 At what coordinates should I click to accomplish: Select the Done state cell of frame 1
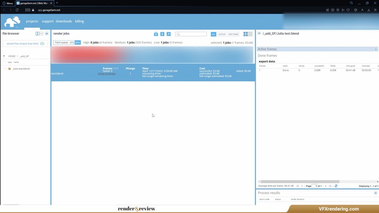(286, 70)
